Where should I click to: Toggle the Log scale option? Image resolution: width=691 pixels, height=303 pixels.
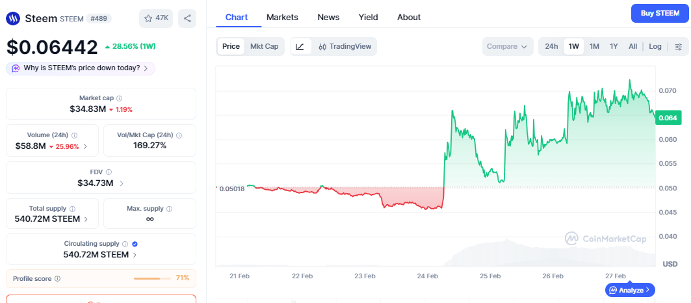pyautogui.click(x=655, y=46)
